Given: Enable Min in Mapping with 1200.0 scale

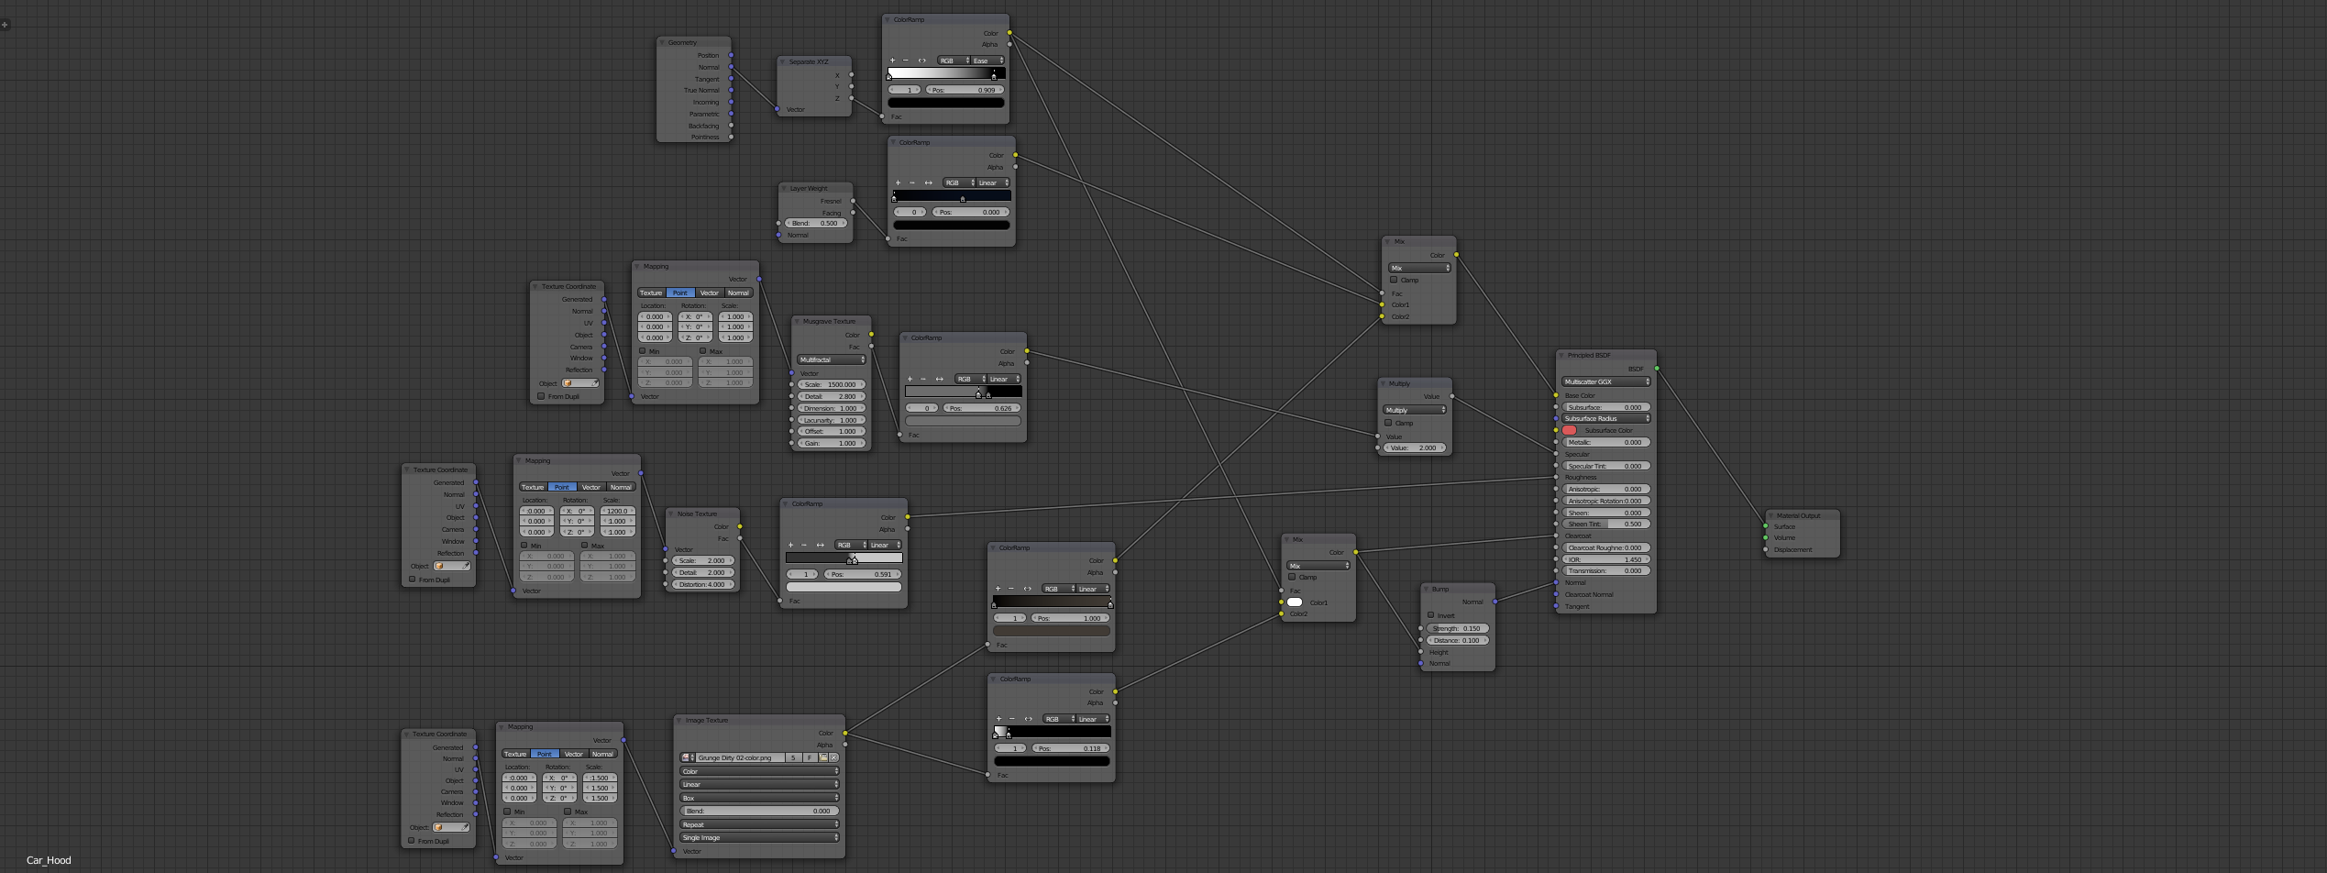Looking at the screenshot, I should [x=524, y=546].
